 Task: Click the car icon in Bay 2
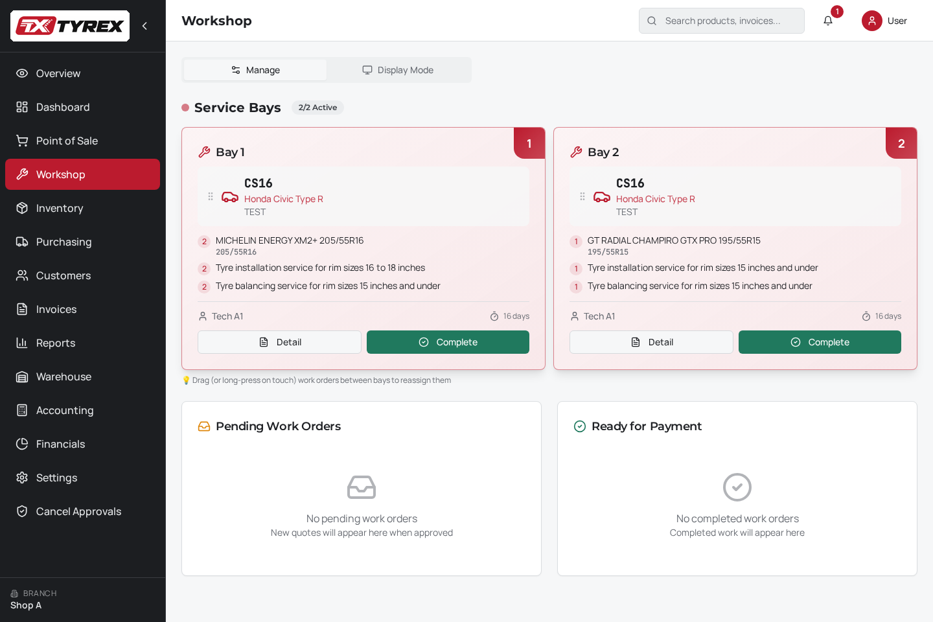click(602, 197)
